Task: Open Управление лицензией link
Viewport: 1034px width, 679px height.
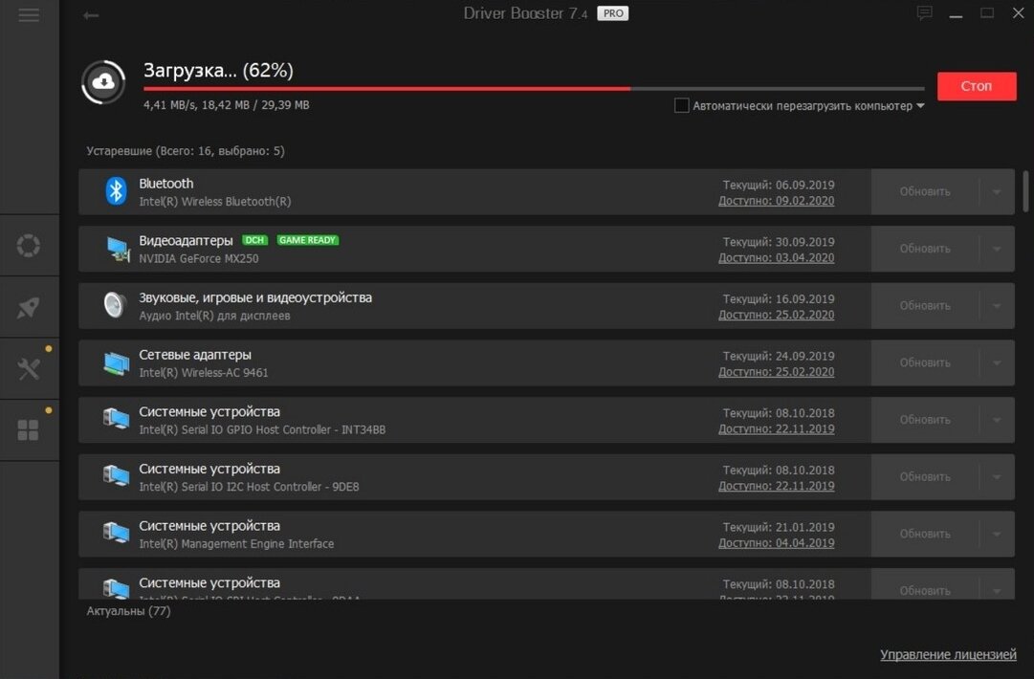Action: [x=948, y=654]
